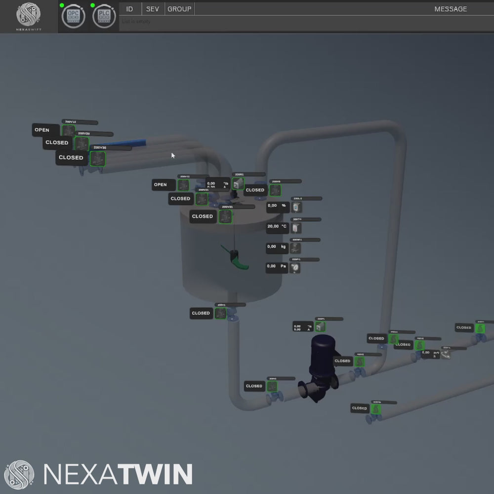Viewport: 494px width, 494px height.
Task: Toggle the CLOSED state of valve 200V31
Action: [x=203, y=216]
